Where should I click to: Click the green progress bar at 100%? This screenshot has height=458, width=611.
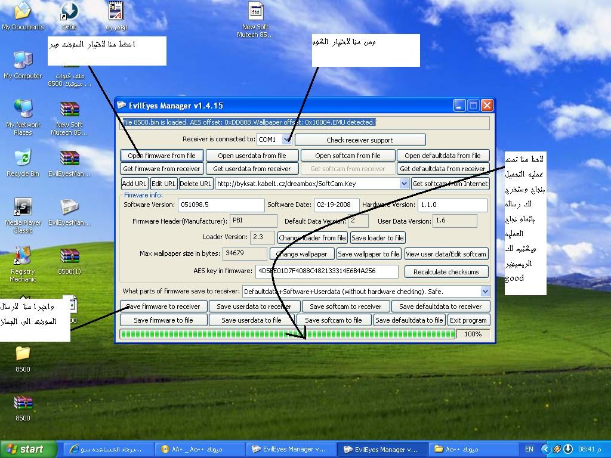tap(288, 334)
